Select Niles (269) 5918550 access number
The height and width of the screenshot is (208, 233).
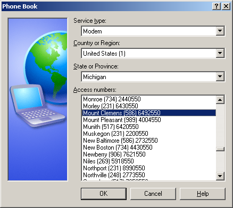[x=149, y=161]
